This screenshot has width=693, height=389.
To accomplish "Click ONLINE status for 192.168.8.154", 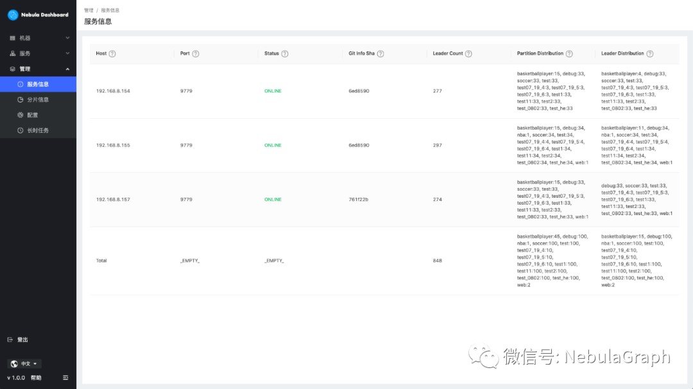I will (273, 91).
